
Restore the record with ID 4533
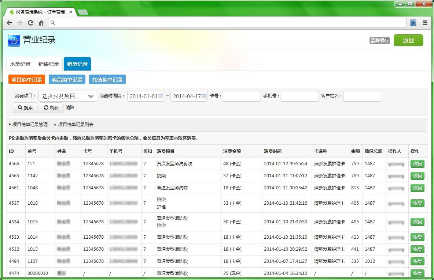tap(418, 237)
